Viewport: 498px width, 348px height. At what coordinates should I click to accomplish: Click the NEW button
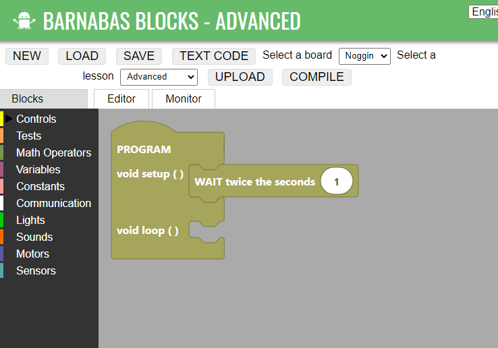click(x=27, y=56)
